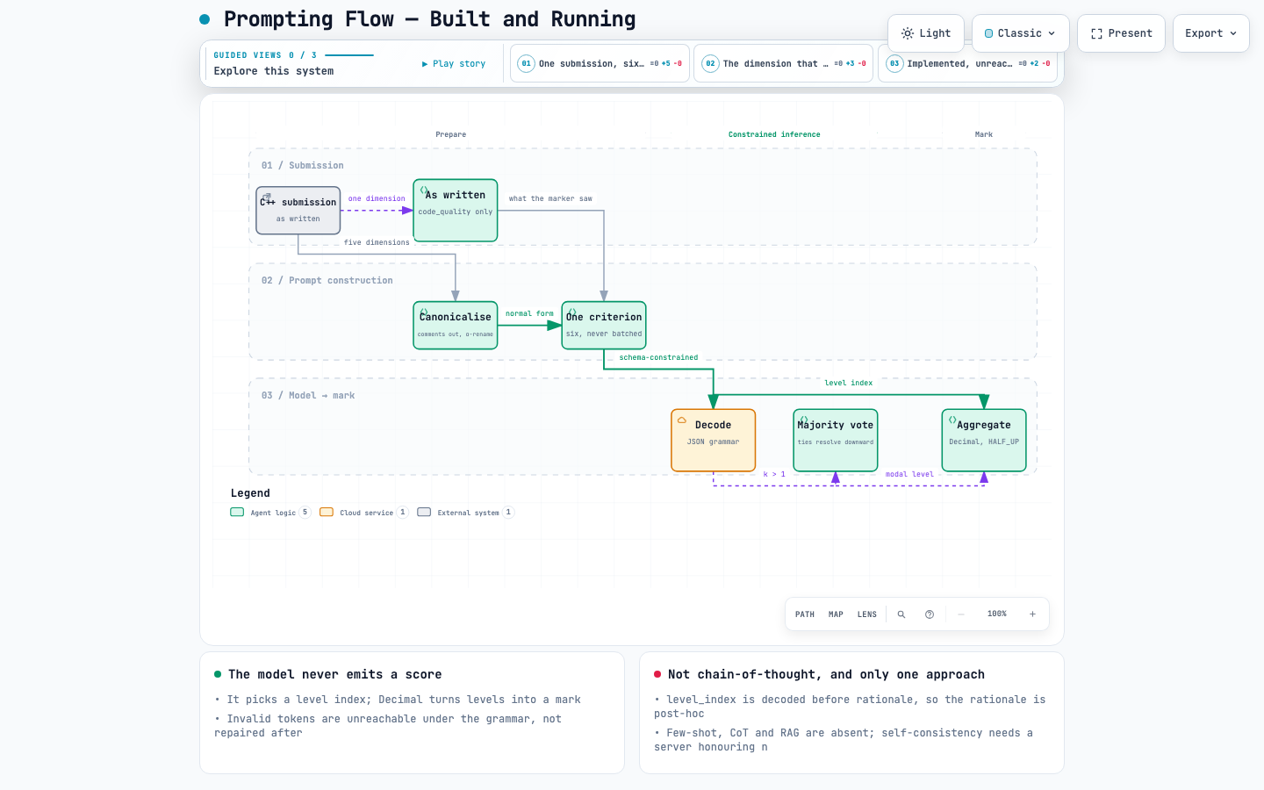Screen dimensions: 1264x790
Task: Toggle the PATH view mode
Action: (x=805, y=614)
